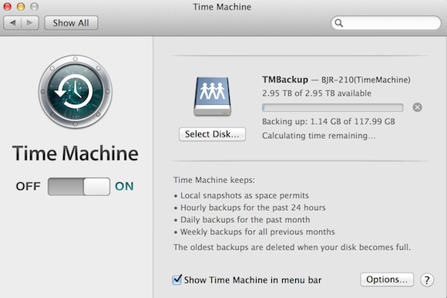Click 'Backing up: 1.14 GB of 117.99 GB'

(x=328, y=122)
